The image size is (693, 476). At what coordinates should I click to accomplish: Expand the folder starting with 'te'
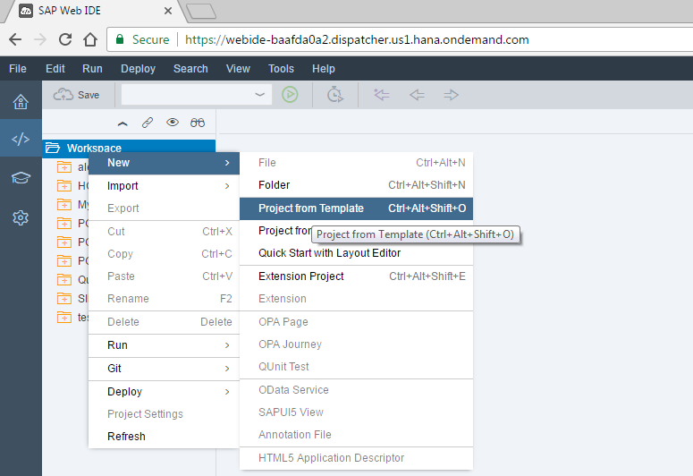64,318
